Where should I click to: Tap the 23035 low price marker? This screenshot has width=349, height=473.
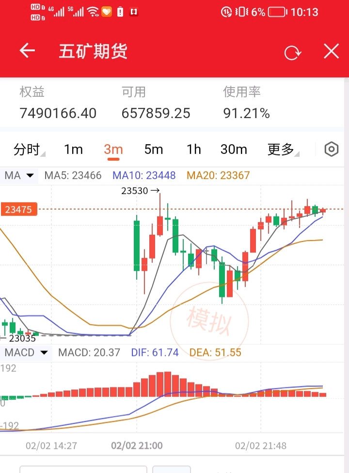point(19,338)
